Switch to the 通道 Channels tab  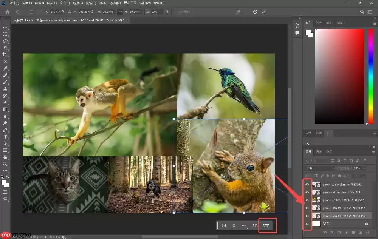click(x=319, y=152)
